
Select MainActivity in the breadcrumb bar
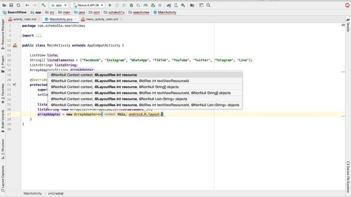pos(165,12)
